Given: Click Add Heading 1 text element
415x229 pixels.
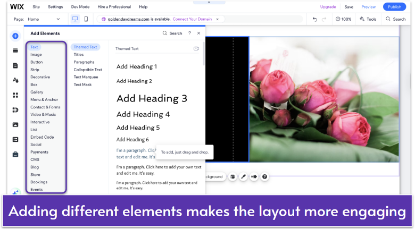Looking at the screenshot, I should point(137,66).
